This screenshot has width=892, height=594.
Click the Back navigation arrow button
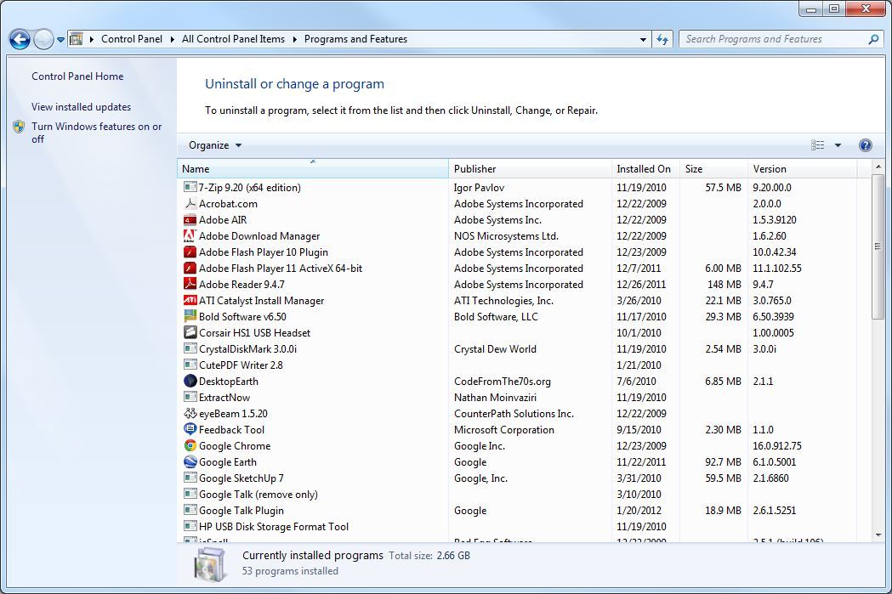(20, 39)
